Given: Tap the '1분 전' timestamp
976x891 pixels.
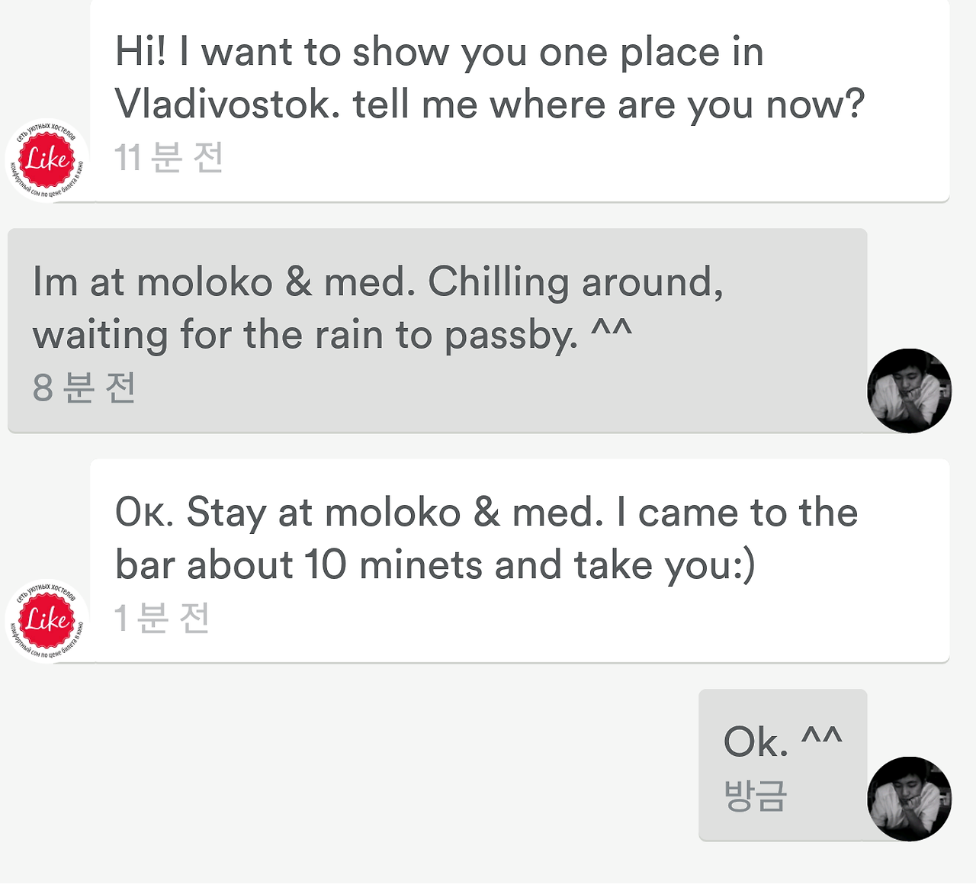Looking at the screenshot, I should tap(162, 618).
